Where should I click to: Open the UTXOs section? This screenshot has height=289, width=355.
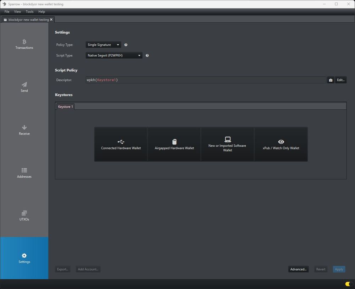tap(24, 216)
